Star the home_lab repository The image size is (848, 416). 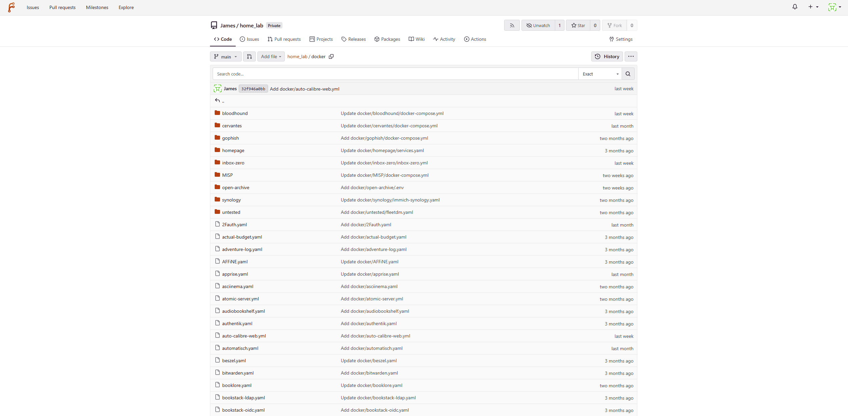click(x=578, y=25)
